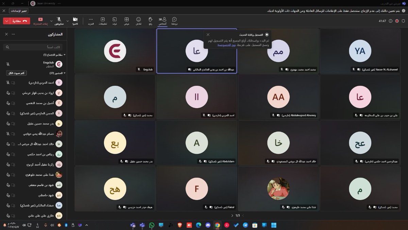The height and width of the screenshot is (230, 408).
Task: Click the mic icon beside طارق علي علي عاني
Action: (7, 216)
